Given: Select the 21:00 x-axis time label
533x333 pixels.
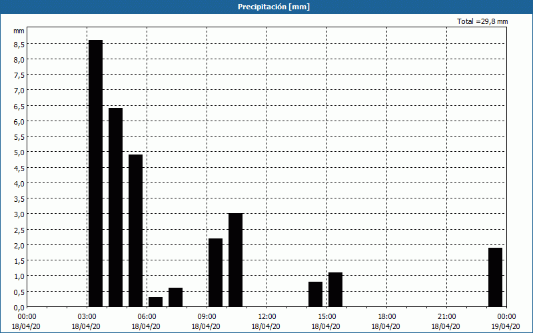Looking at the screenshot, I should [x=446, y=317].
